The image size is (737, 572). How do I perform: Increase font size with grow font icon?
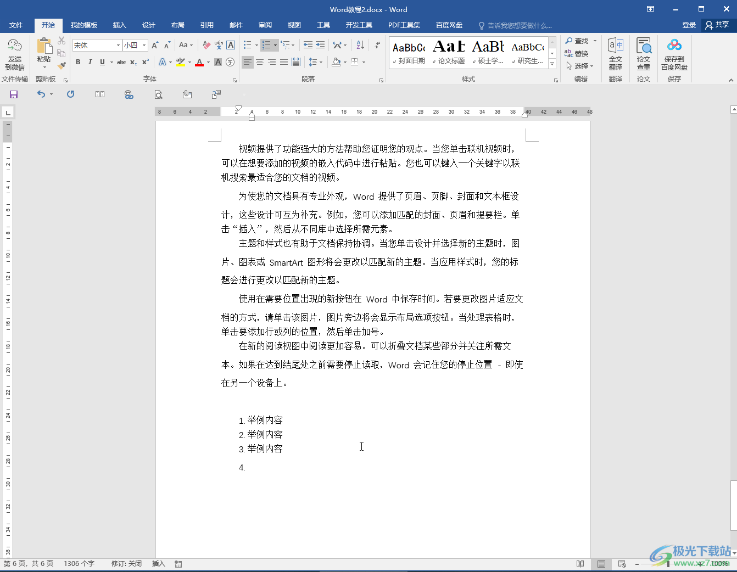click(x=155, y=45)
